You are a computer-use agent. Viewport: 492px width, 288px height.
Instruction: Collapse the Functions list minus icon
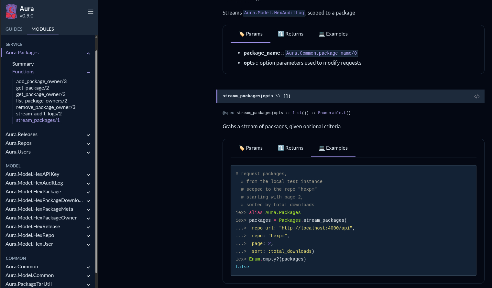(x=88, y=72)
